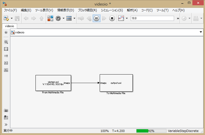Open the videoio breadcrumb dropdown arrow
Image resolution: width=205 pixels, height=135 pixels.
[x=201, y=32]
